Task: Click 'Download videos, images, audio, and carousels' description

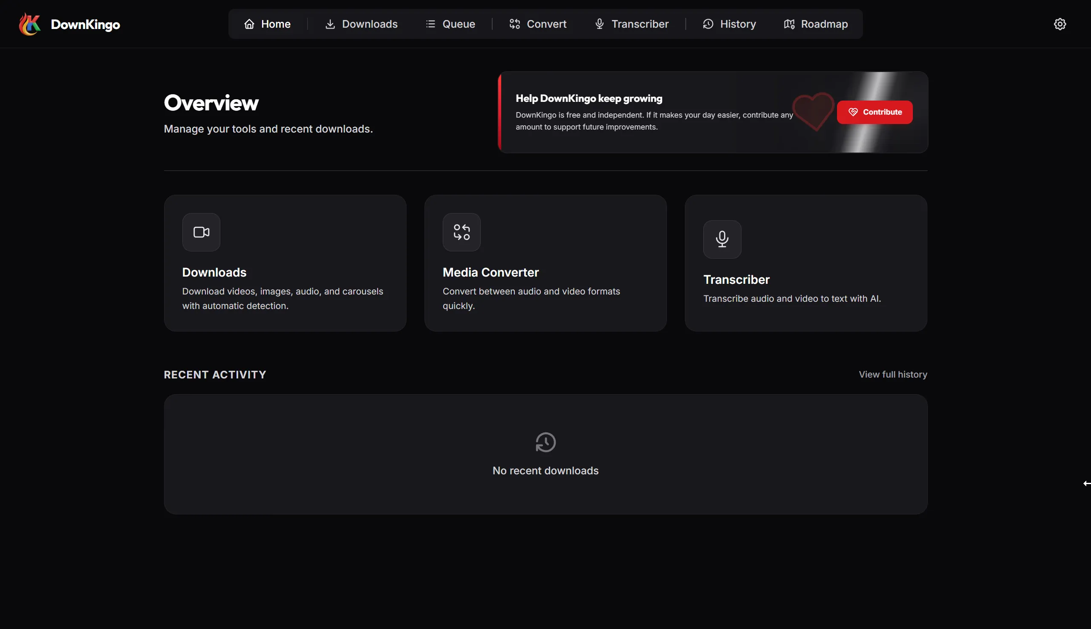Action: [283, 298]
